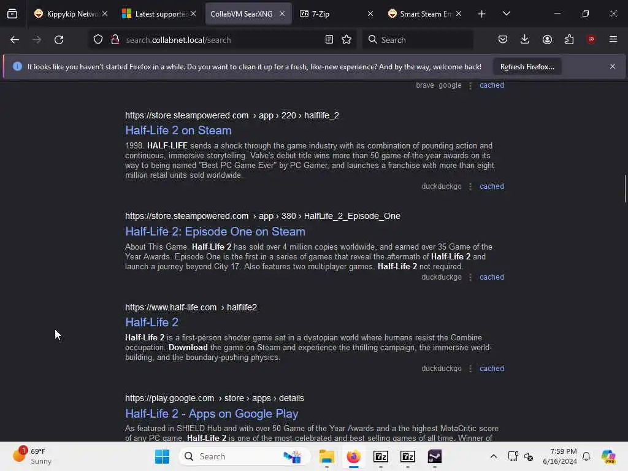The image size is (628, 471).
Task: Open cached link for Half-Life 2 on Steam
Action: pyautogui.click(x=492, y=186)
